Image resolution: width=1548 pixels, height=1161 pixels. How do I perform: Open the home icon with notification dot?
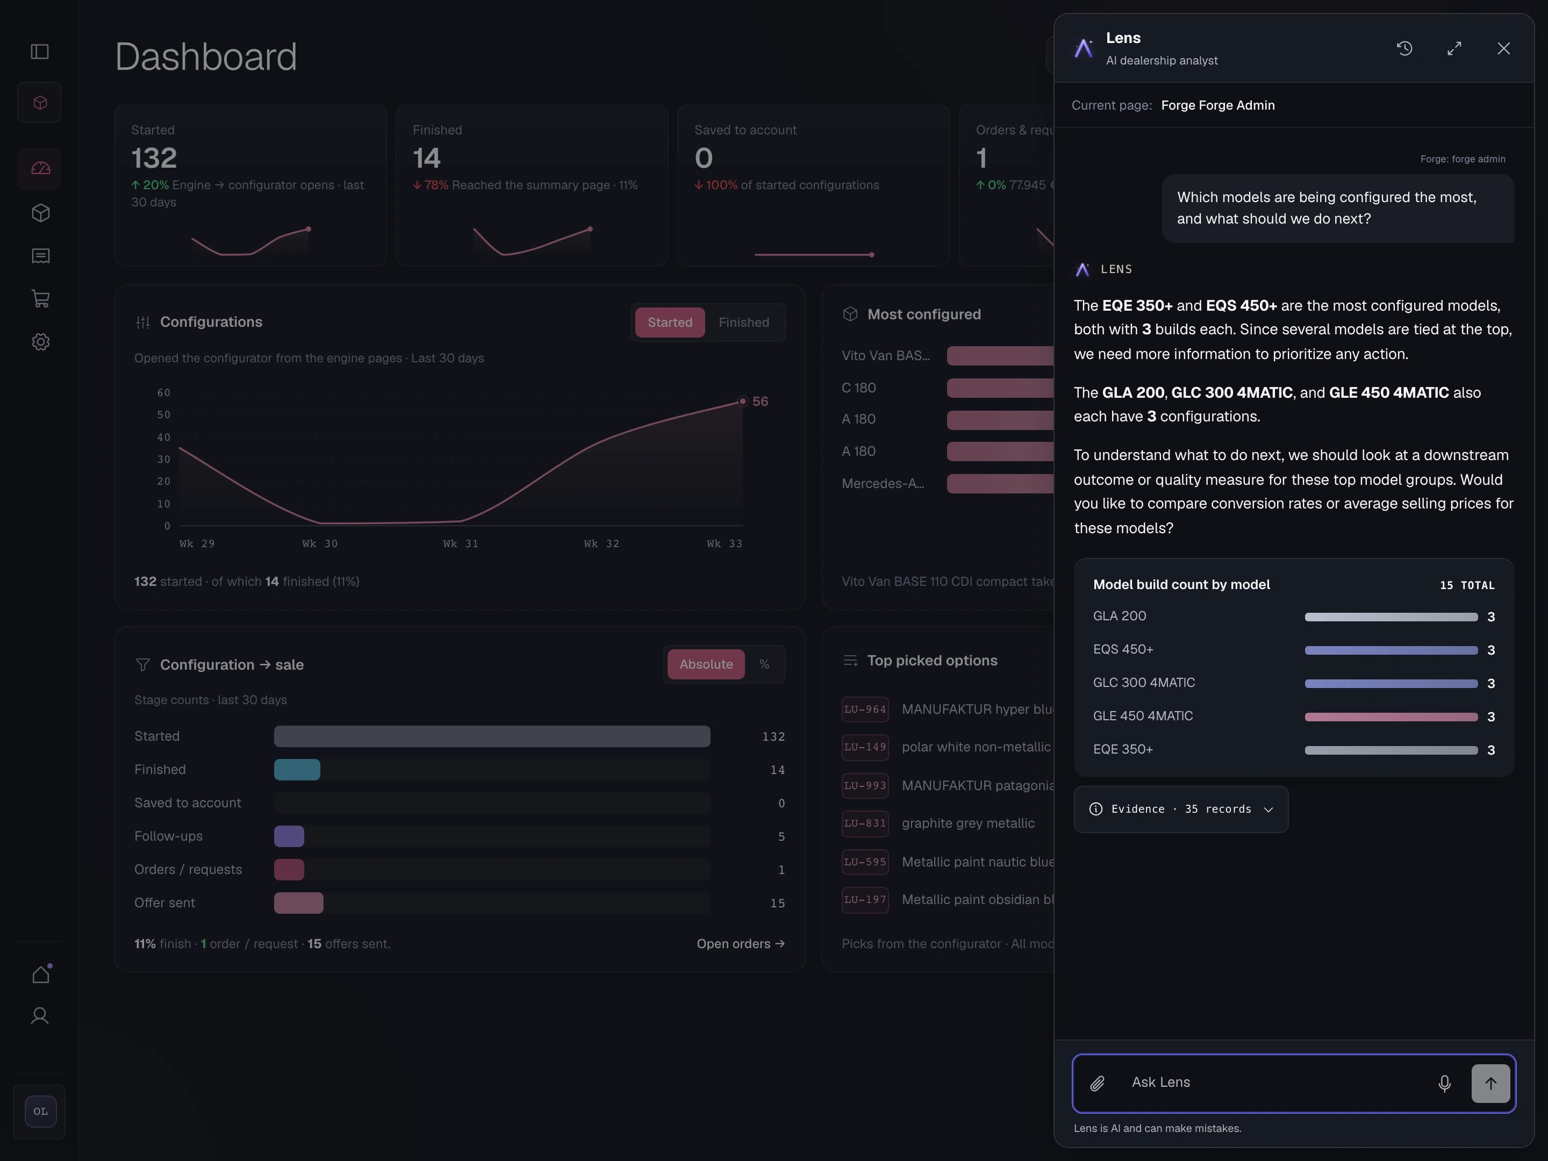41,974
